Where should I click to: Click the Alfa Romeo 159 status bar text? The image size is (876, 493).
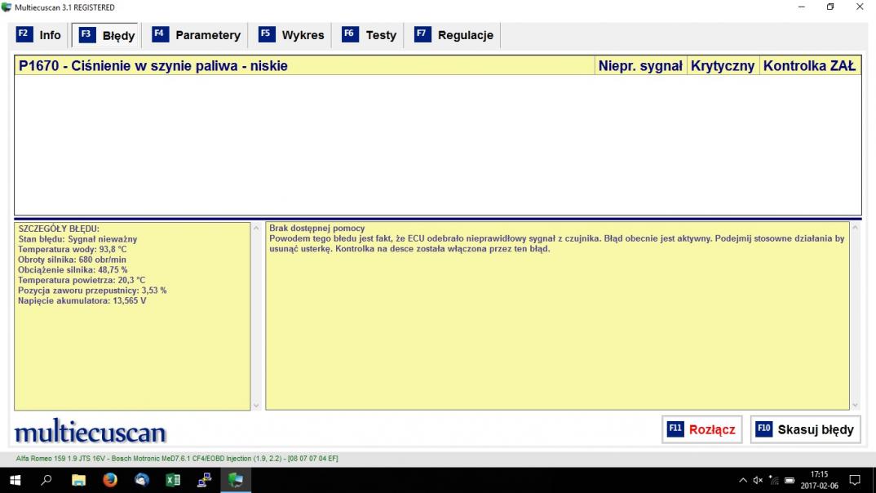pos(176,459)
